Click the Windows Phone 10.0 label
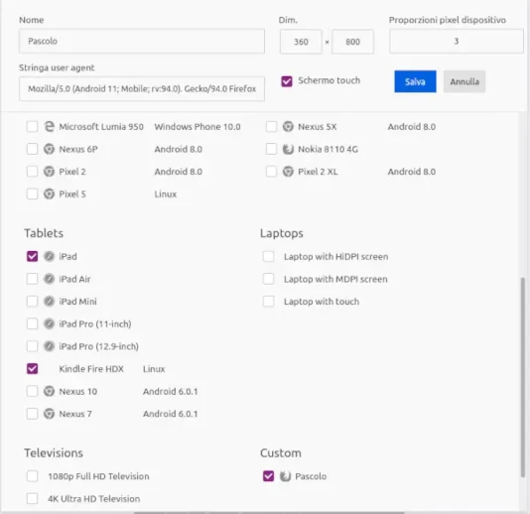Image resolution: width=530 pixels, height=514 pixels. (198, 127)
